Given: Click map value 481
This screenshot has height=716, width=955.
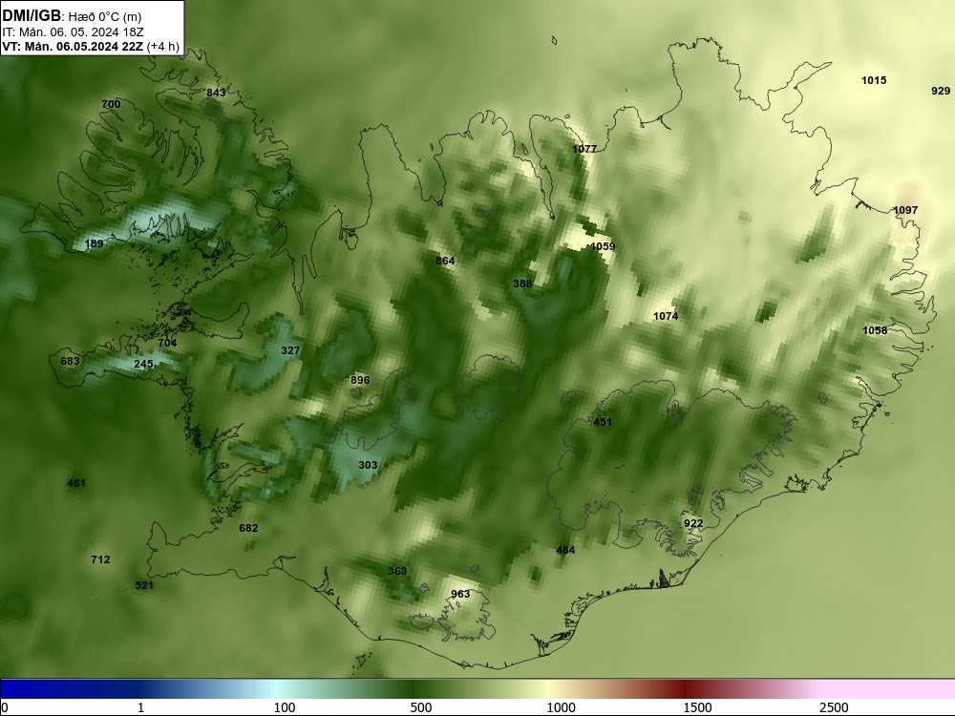Looking at the screenshot, I should tap(76, 483).
